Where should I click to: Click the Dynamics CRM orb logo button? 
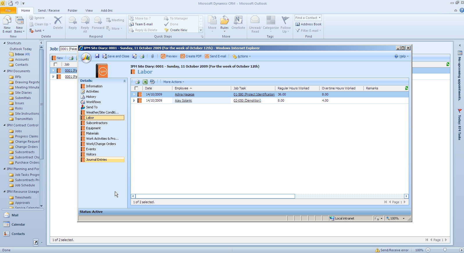[86, 58]
